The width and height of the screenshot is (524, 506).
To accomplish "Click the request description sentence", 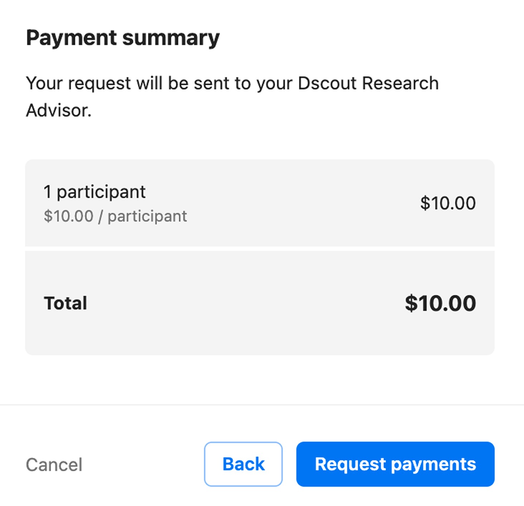I will click(x=232, y=84).
